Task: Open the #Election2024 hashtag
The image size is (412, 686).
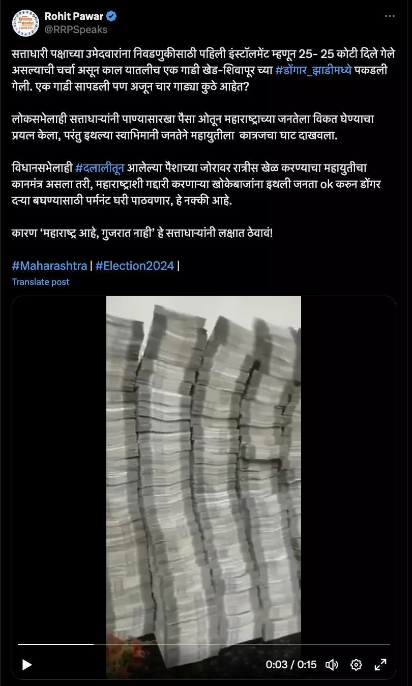Action: pos(135,266)
